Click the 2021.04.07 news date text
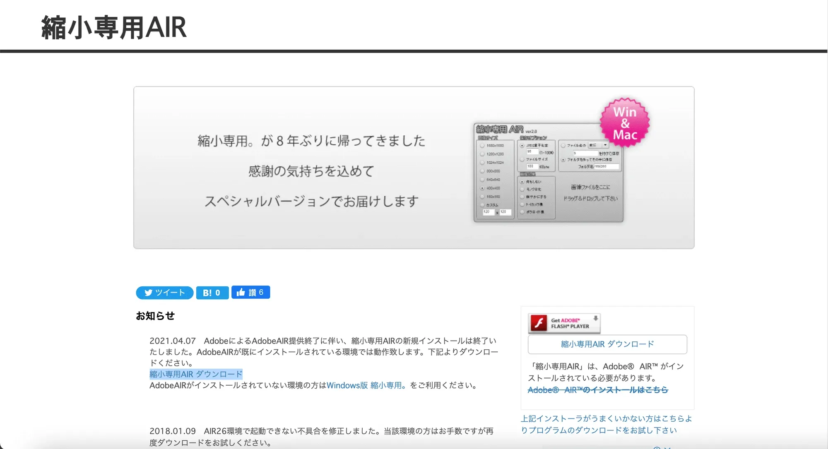 pyautogui.click(x=172, y=341)
